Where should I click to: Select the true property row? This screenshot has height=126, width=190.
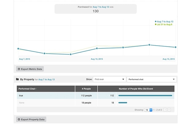(x=46, y=96)
